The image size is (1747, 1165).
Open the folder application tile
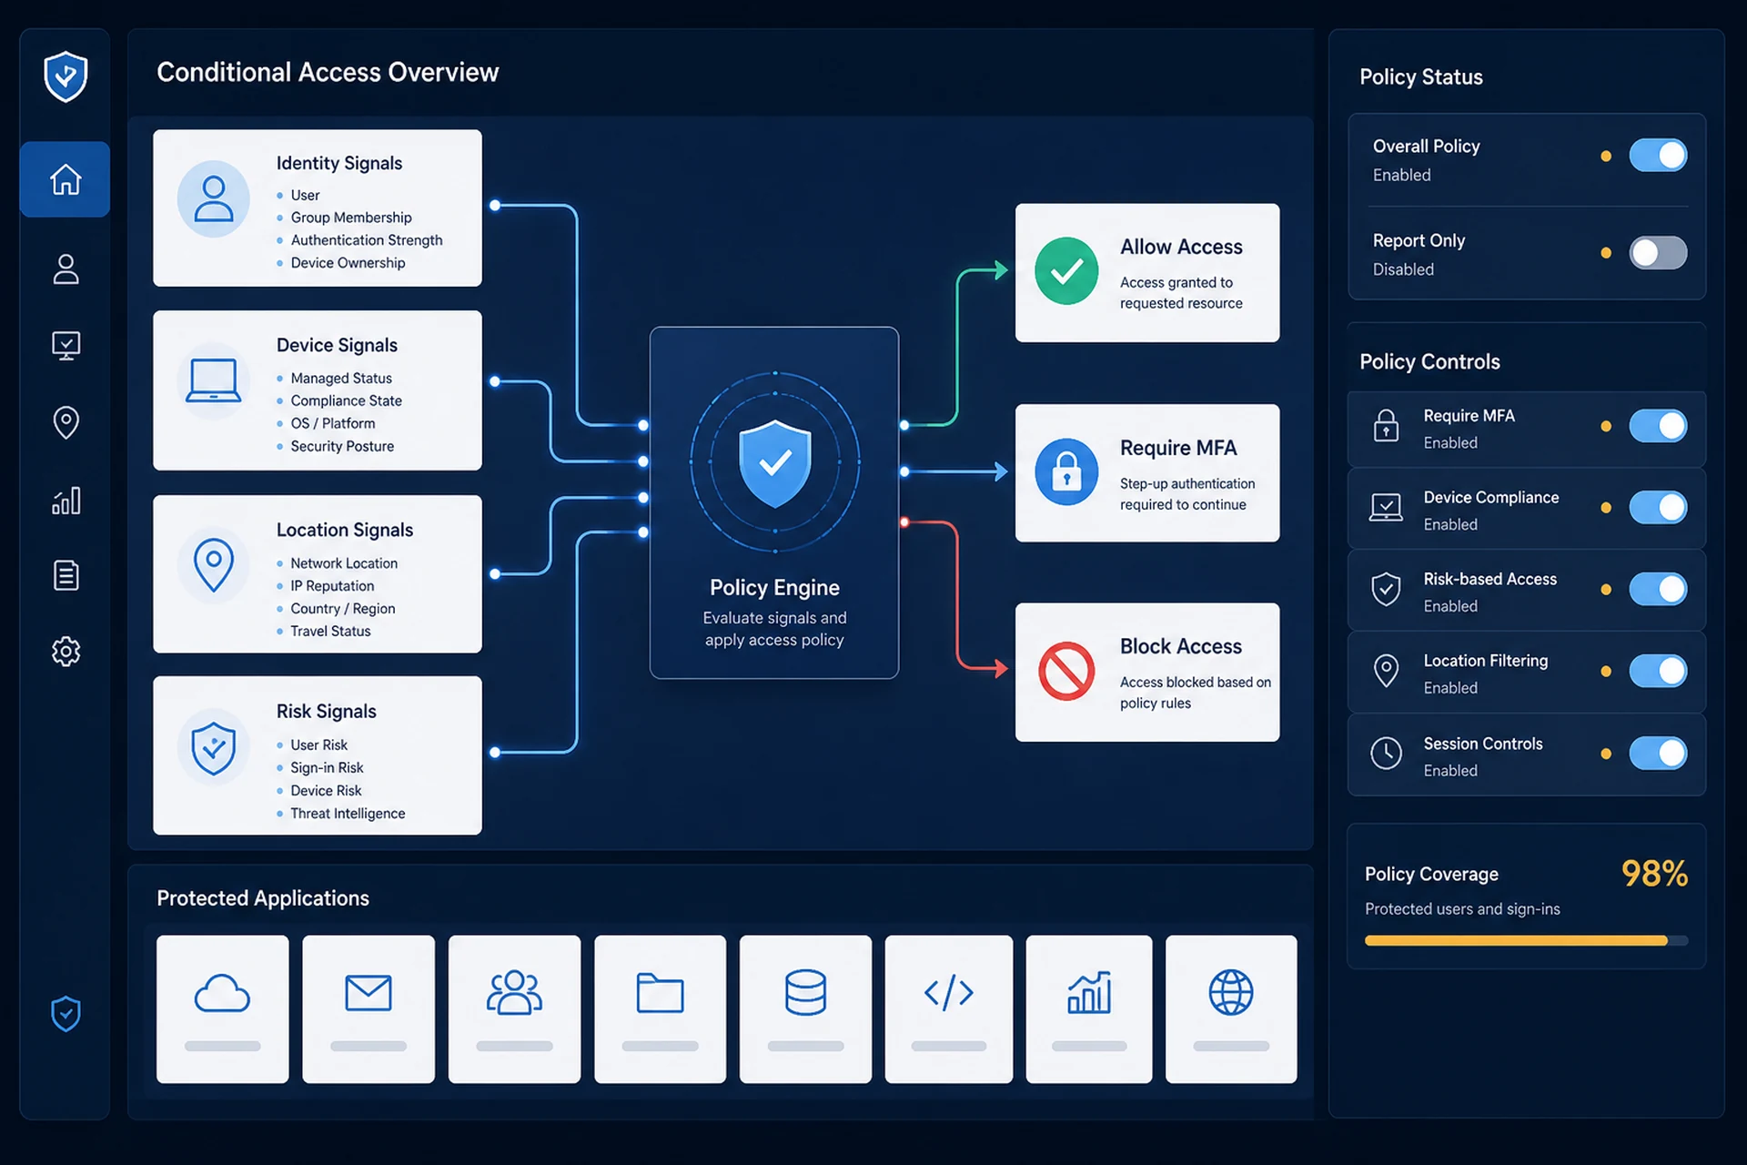coord(660,1009)
